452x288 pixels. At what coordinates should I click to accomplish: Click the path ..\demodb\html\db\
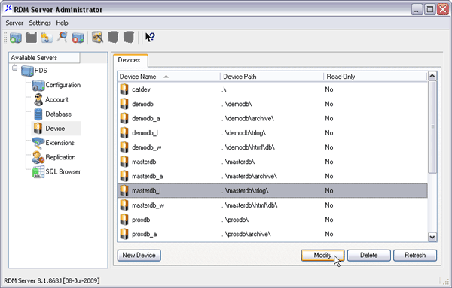point(248,147)
